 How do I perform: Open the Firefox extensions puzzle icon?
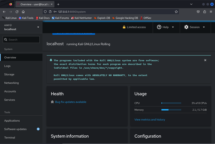(205, 12)
